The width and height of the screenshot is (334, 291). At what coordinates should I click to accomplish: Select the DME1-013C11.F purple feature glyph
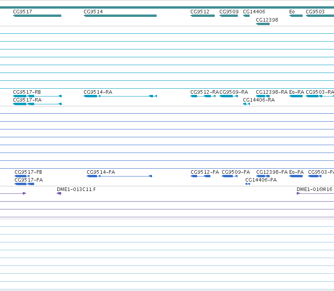(x=59, y=193)
